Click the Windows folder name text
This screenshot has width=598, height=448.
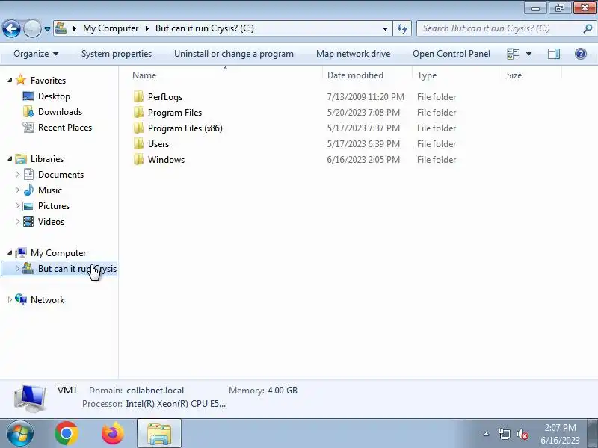point(166,159)
